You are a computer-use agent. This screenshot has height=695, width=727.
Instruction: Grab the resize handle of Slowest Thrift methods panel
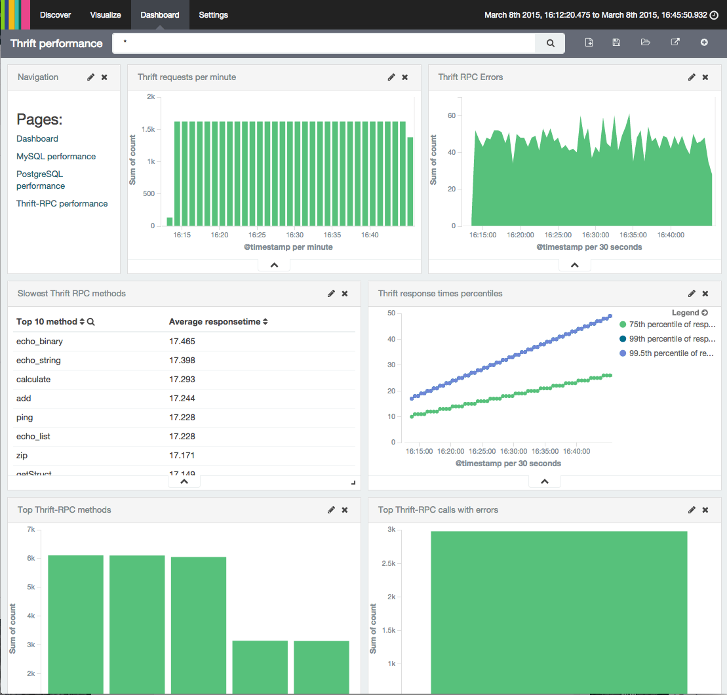[x=353, y=483]
